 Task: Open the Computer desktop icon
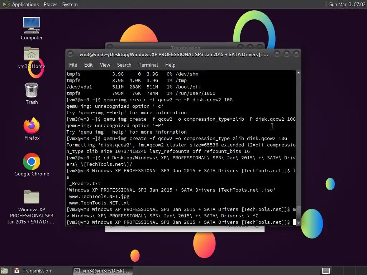(32, 28)
